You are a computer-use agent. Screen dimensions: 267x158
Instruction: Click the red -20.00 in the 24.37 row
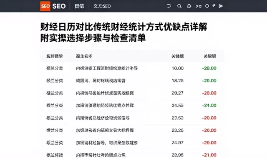209,143
